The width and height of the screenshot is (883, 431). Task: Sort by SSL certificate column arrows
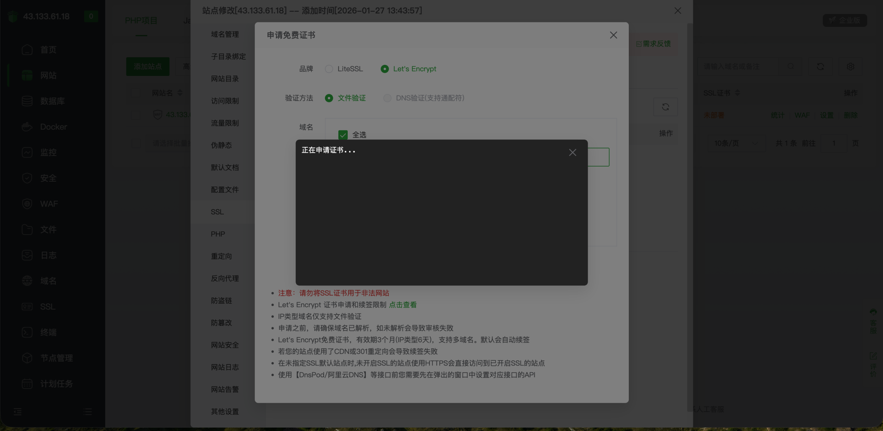(x=737, y=93)
